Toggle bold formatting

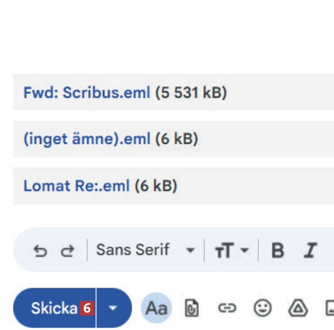point(278,251)
